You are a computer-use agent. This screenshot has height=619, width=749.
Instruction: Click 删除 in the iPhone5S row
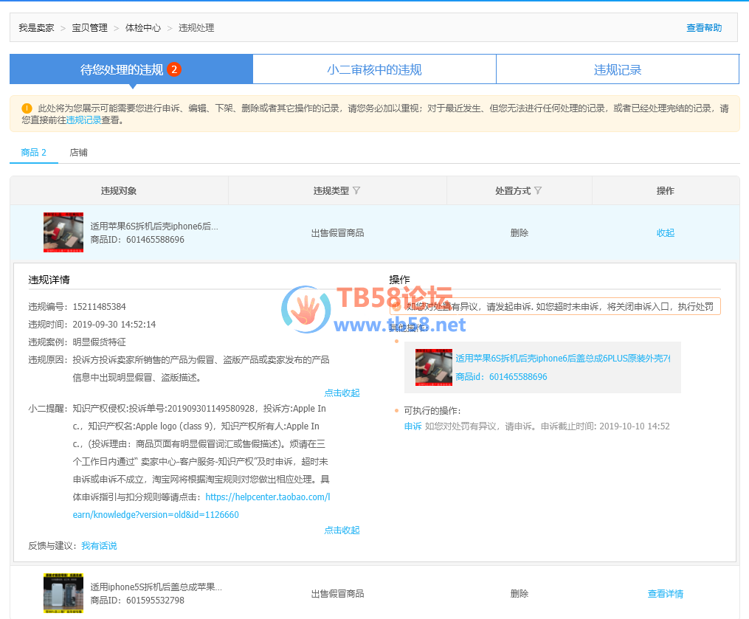520,594
